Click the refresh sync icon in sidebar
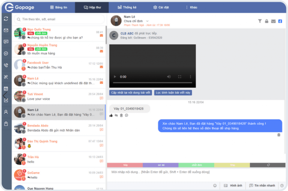 (6, 19)
